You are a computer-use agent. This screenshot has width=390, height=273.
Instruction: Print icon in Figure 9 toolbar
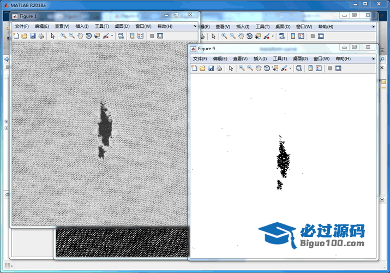tap(219, 68)
